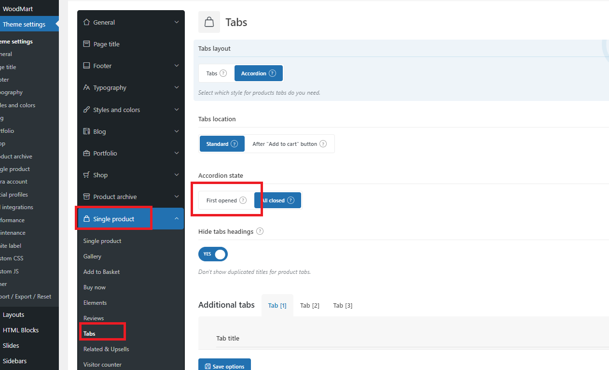Open the Page title section

[x=131, y=44]
